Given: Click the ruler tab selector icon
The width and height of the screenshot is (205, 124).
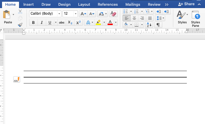Looking at the screenshot, I should [x=1, y=31].
